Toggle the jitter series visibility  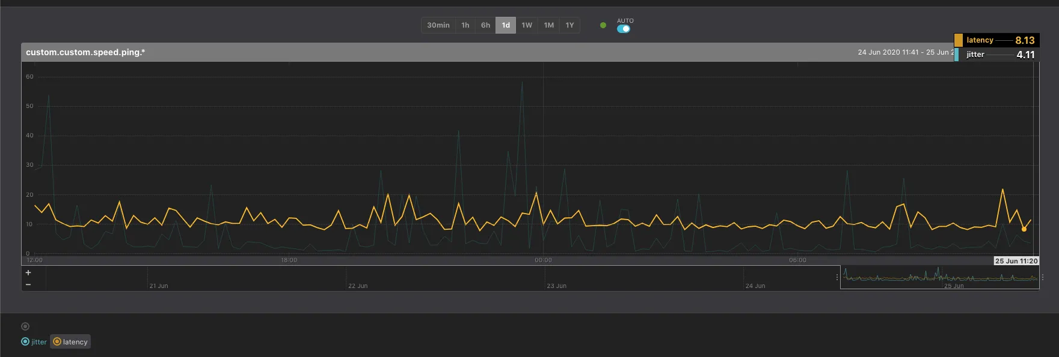34,342
